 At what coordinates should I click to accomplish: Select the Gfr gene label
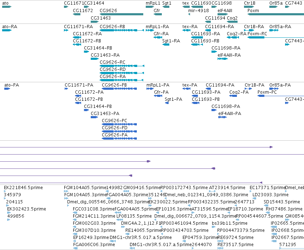coord(157,10)
